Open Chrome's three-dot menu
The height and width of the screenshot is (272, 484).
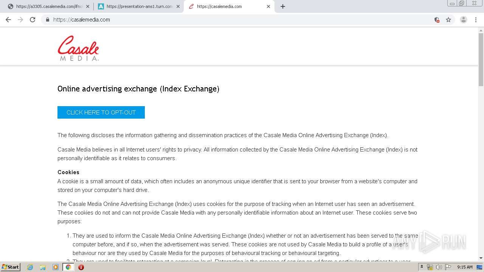click(476, 20)
